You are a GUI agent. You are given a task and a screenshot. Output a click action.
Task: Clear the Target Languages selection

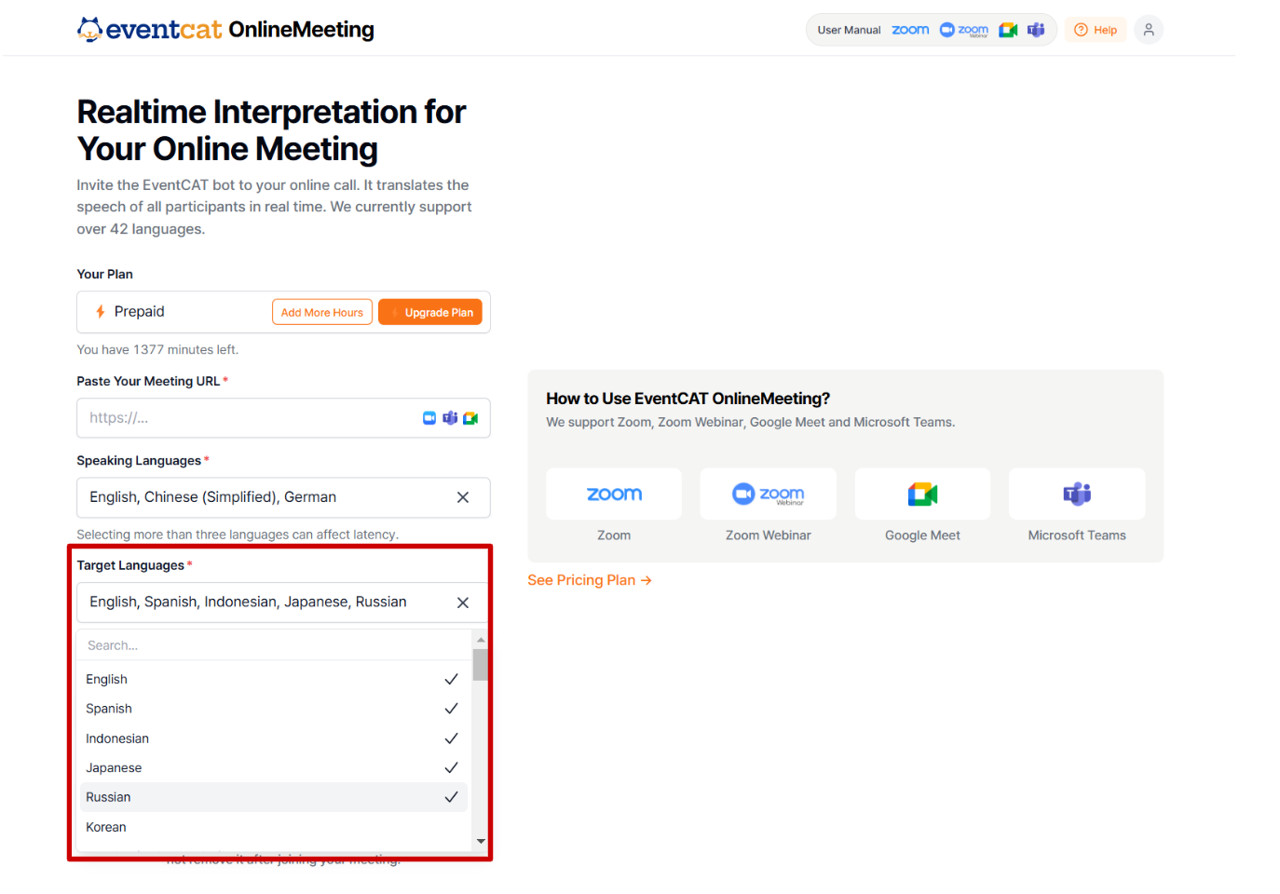(x=463, y=603)
